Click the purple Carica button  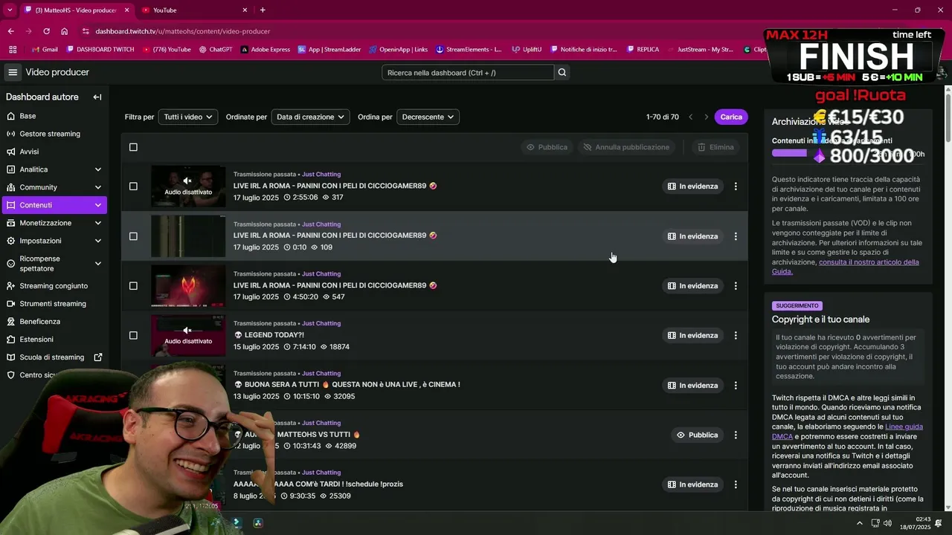pyautogui.click(x=731, y=117)
